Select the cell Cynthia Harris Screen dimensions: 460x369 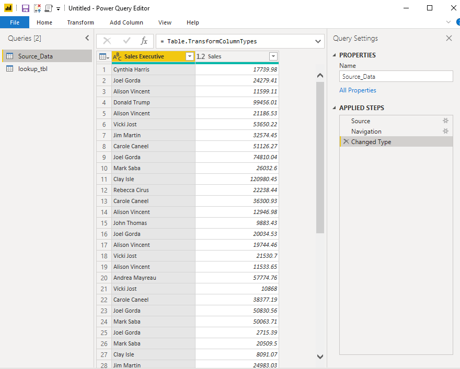click(153, 69)
